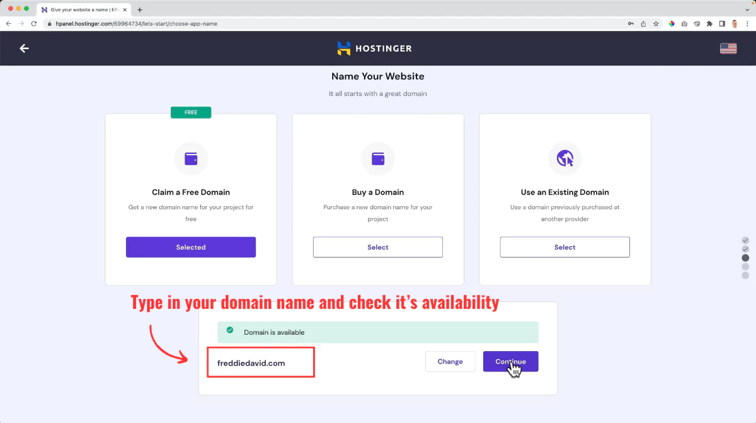Click the back arrow in the Hostinger header
Screen dimensions: 756x423
(x=24, y=48)
